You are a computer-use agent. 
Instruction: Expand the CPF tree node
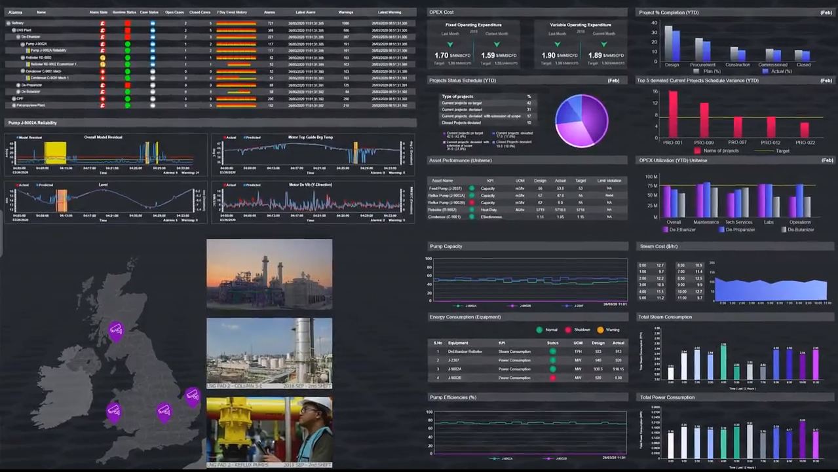click(13, 99)
